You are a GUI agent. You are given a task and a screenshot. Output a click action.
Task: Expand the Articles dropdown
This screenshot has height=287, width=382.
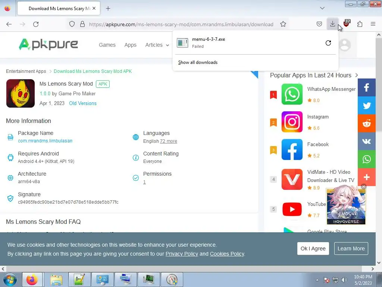click(157, 45)
